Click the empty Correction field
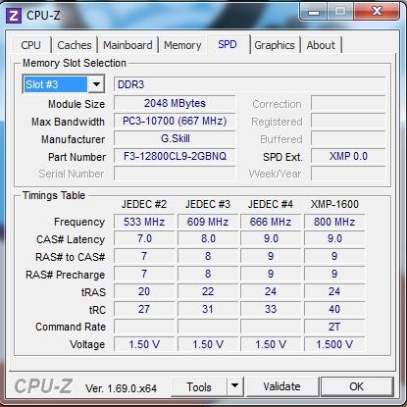This screenshot has height=407, width=407. click(348, 104)
